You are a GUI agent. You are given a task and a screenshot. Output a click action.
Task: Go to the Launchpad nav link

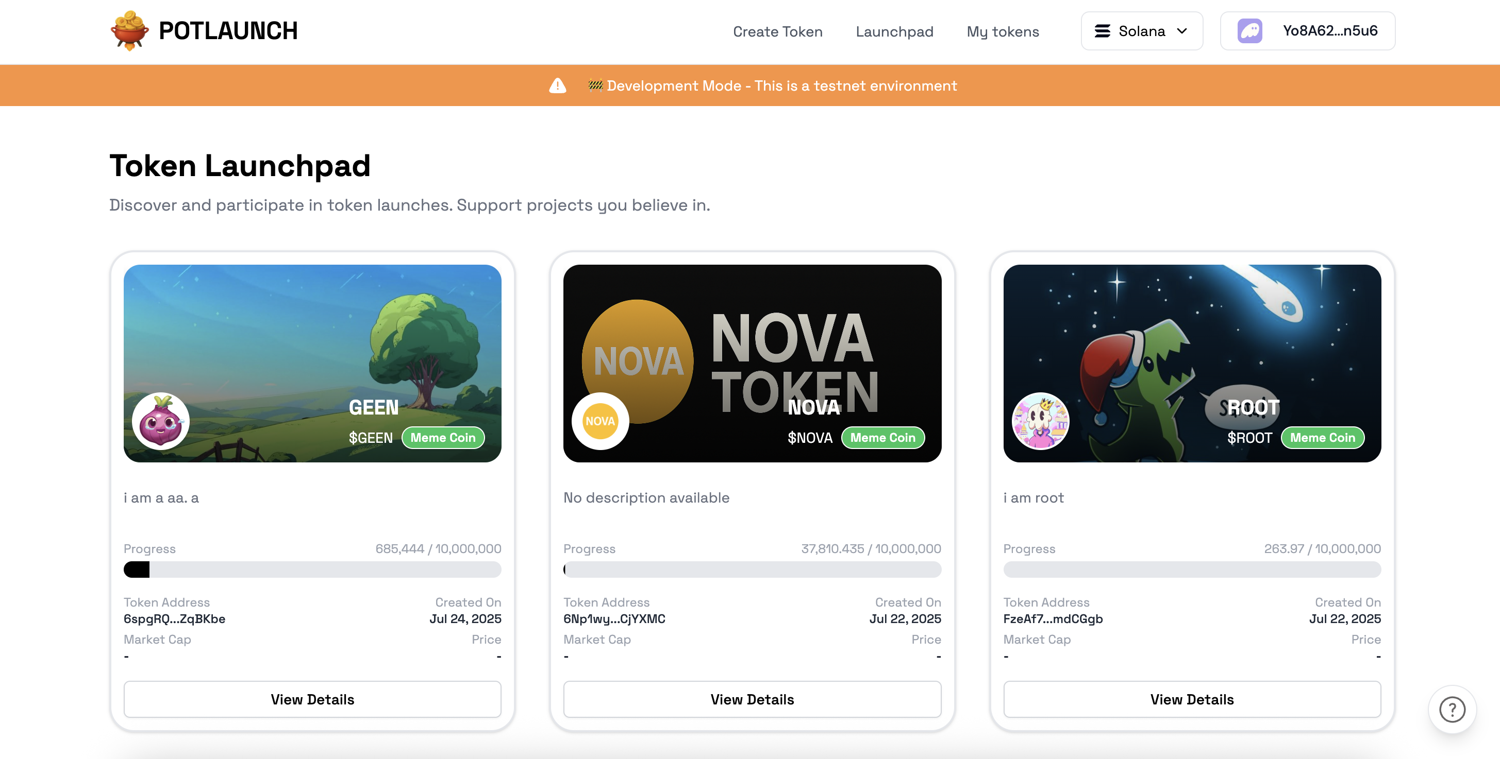(x=894, y=31)
